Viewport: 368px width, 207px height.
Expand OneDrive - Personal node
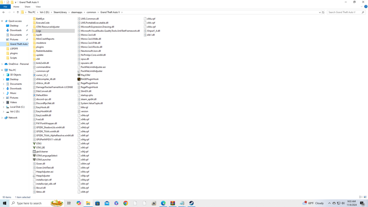pos(2,64)
